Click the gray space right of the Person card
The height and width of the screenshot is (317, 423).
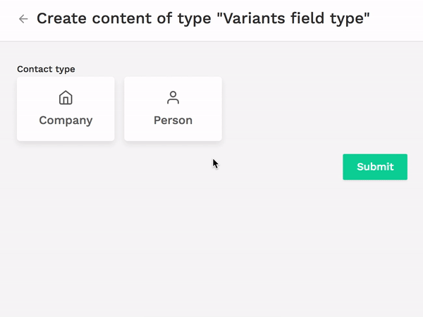pos(317,108)
